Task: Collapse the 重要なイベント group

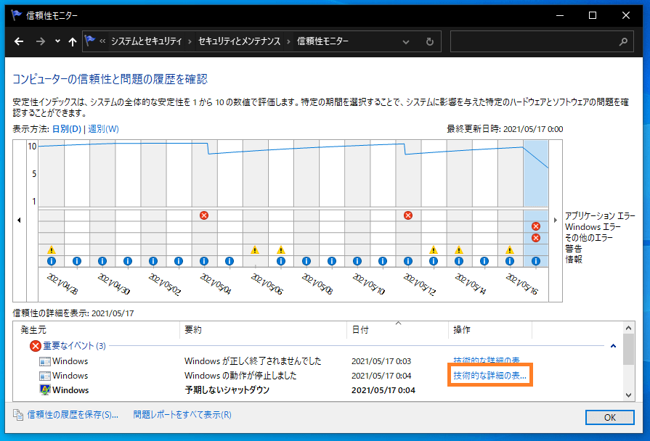Action: 614,347
